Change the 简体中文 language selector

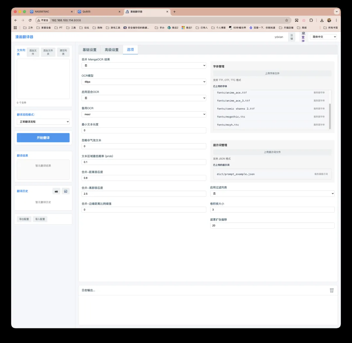pyautogui.click(x=323, y=37)
